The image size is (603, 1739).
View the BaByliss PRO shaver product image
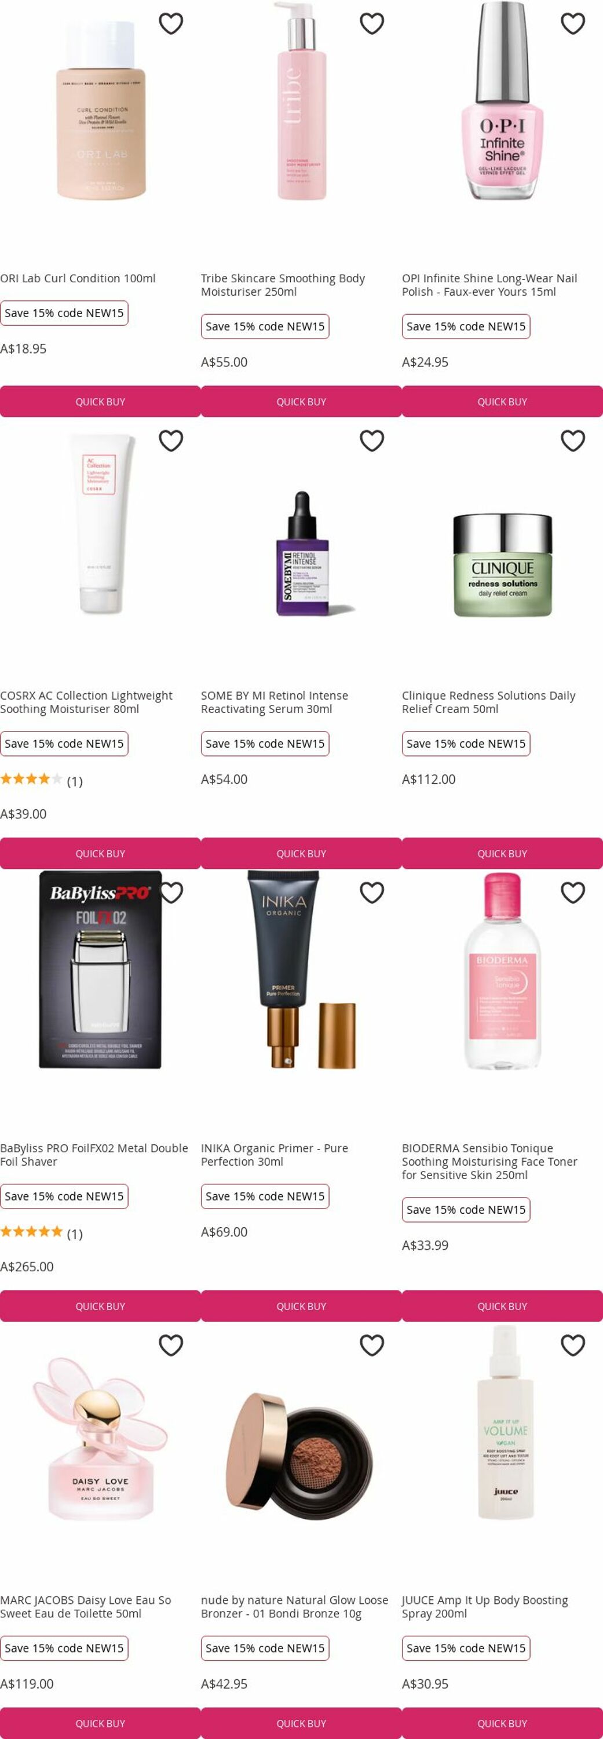(x=100, y=969)
